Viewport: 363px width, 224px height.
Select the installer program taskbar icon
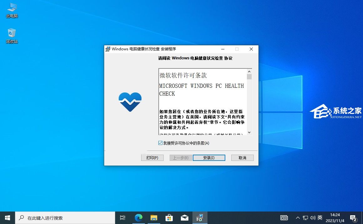(200, 218)
